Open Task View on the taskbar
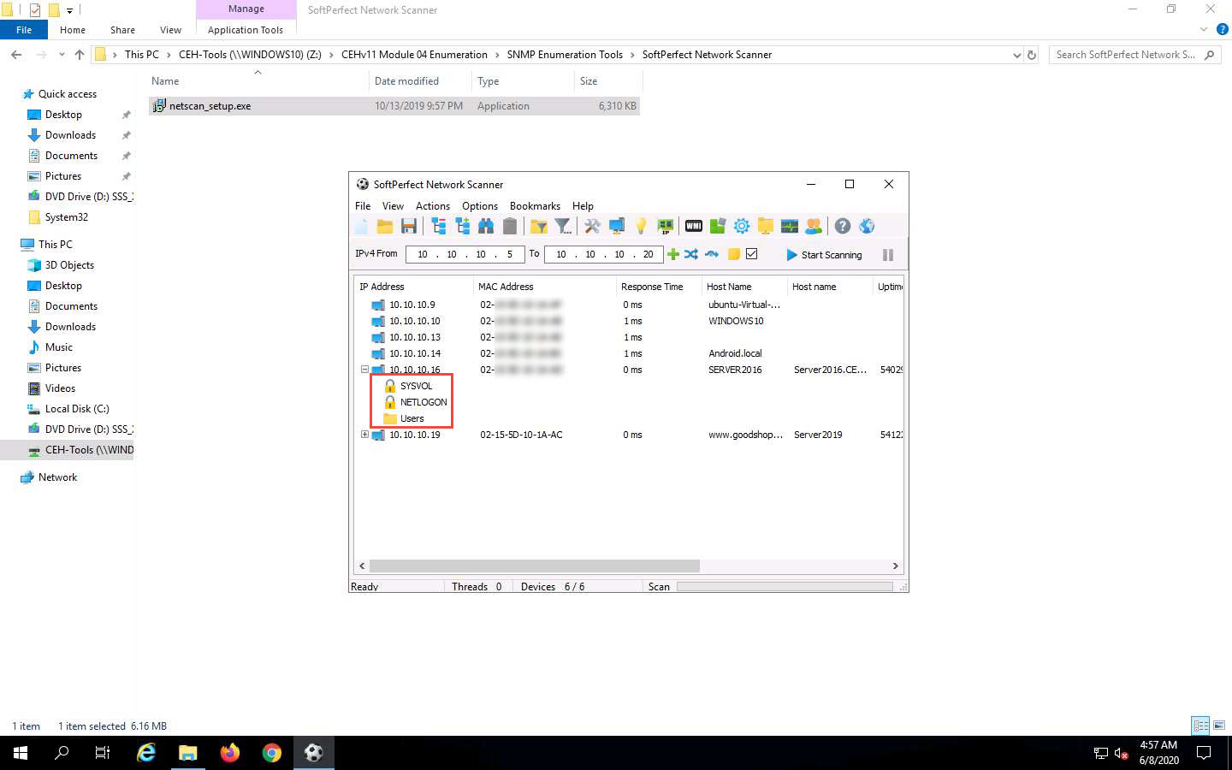This screenshot has width=1232, height=770. click(103, 753)
